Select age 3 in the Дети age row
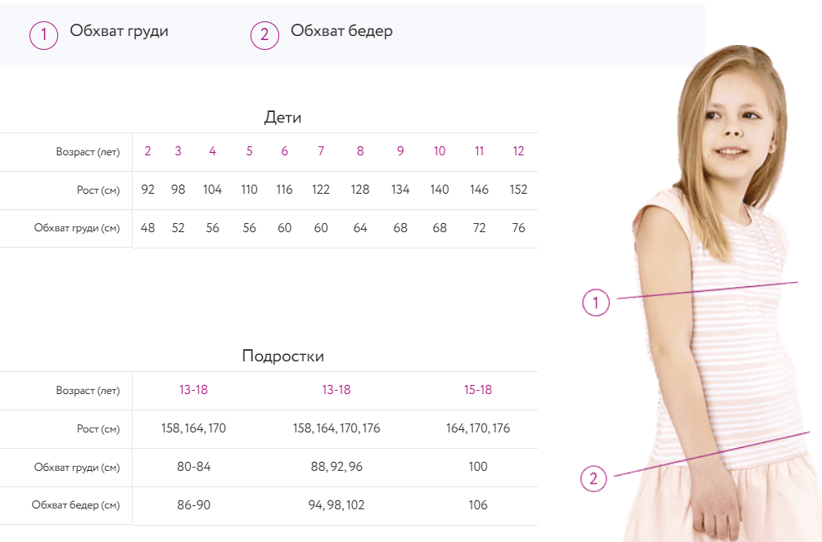This screenshot has width=822, height=542. [178, 151]
